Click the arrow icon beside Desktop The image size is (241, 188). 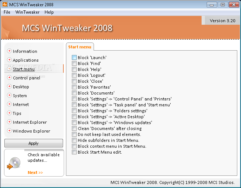[x=9, y=86]
